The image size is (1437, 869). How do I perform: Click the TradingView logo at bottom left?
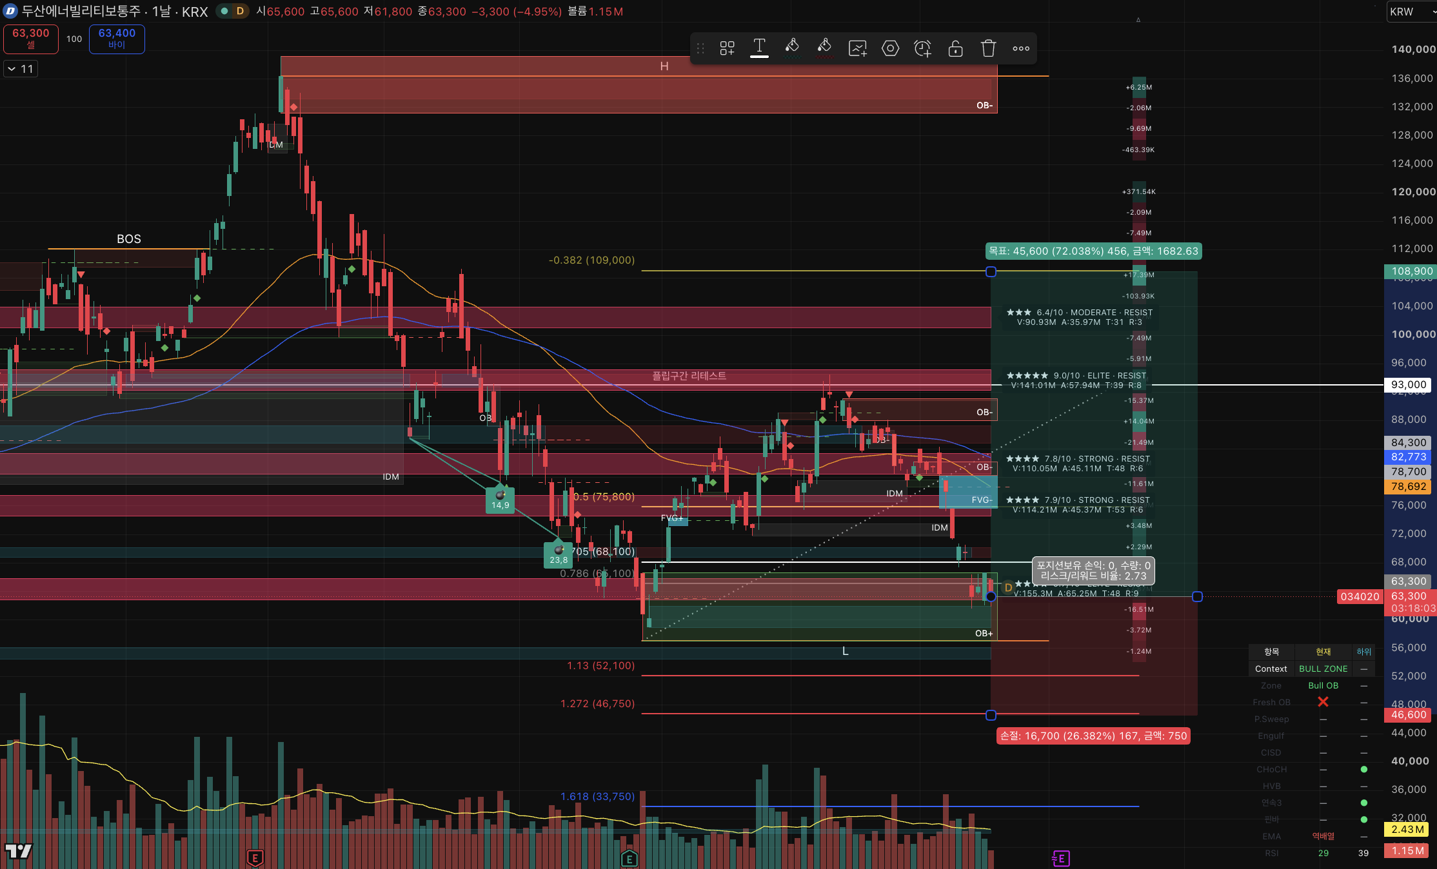click(18, 851)
